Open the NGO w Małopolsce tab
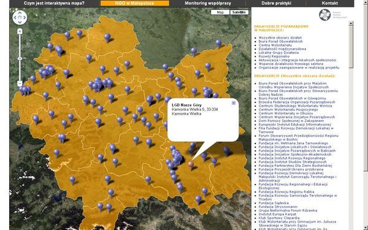This screenshot has height=230, width=368. (135, 3)
